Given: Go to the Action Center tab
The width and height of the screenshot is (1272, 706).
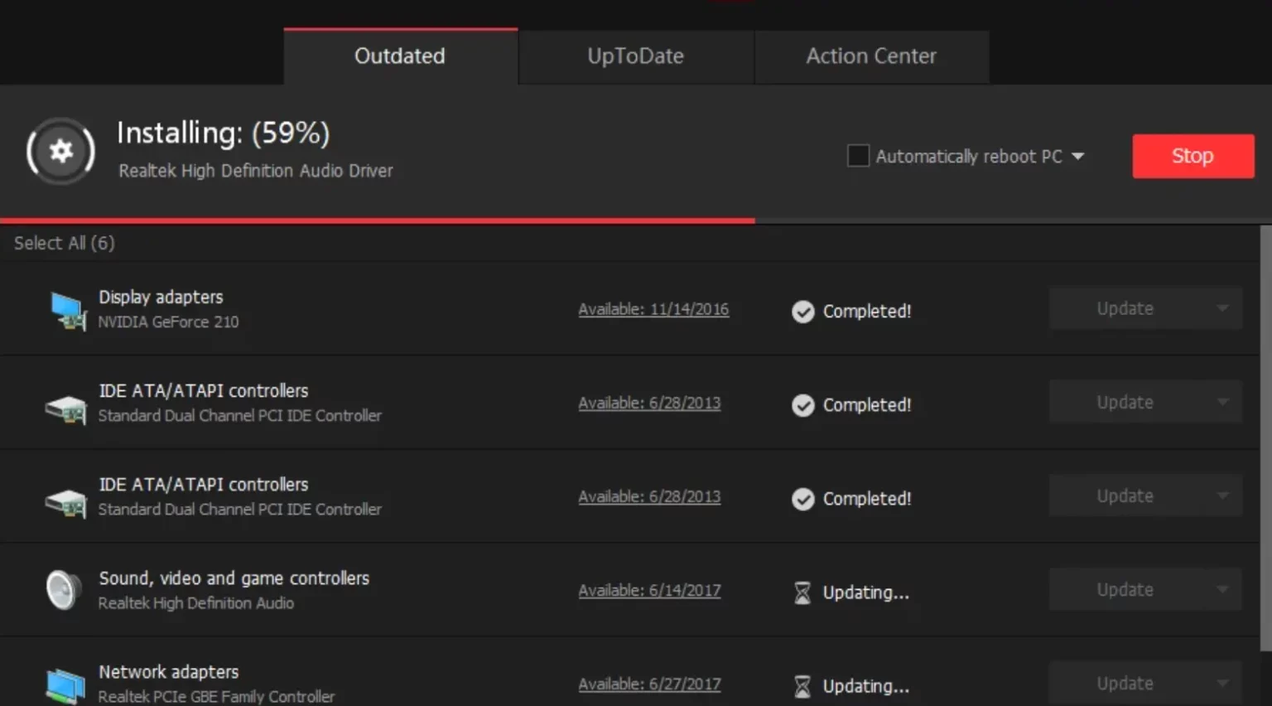Looking at the screenshot, I should point(872,56).
